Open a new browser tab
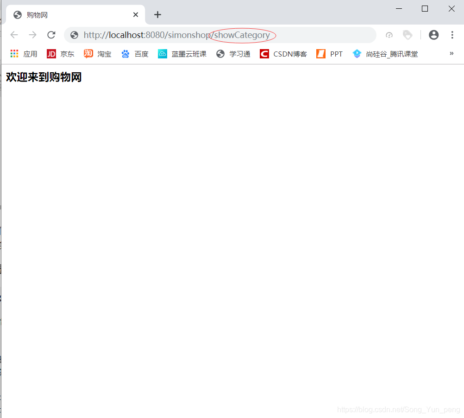 [157, 14]
